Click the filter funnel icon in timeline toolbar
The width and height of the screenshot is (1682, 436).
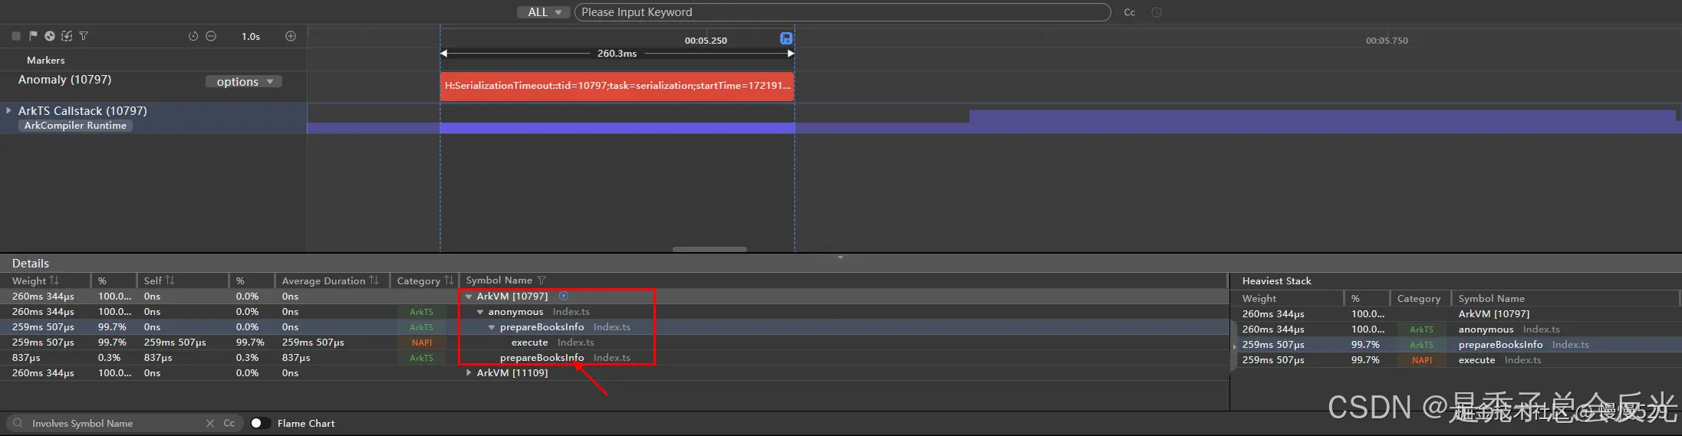[x=84, y=36]
